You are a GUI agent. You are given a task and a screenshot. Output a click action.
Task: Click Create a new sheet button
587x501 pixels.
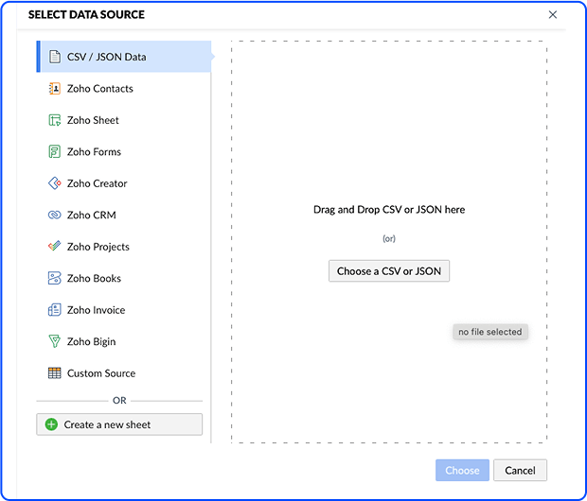[119, 424]
